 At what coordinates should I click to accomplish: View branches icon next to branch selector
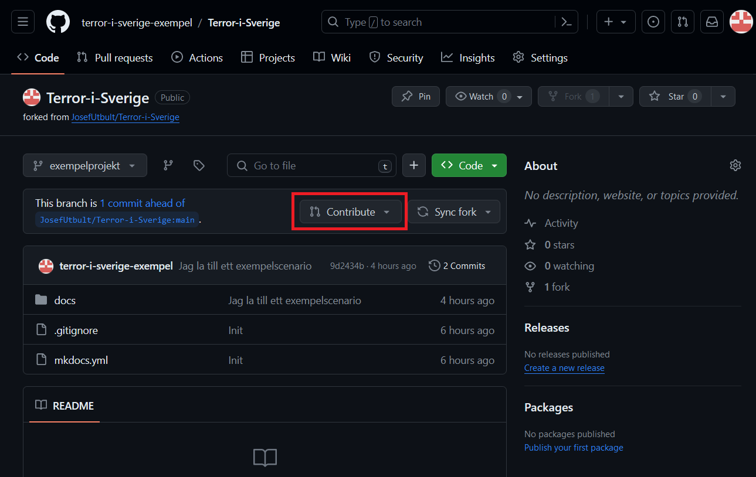point(168,166)
